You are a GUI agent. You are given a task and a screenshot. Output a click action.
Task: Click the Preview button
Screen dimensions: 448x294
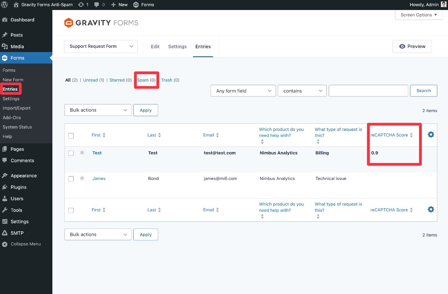[412, 47]
